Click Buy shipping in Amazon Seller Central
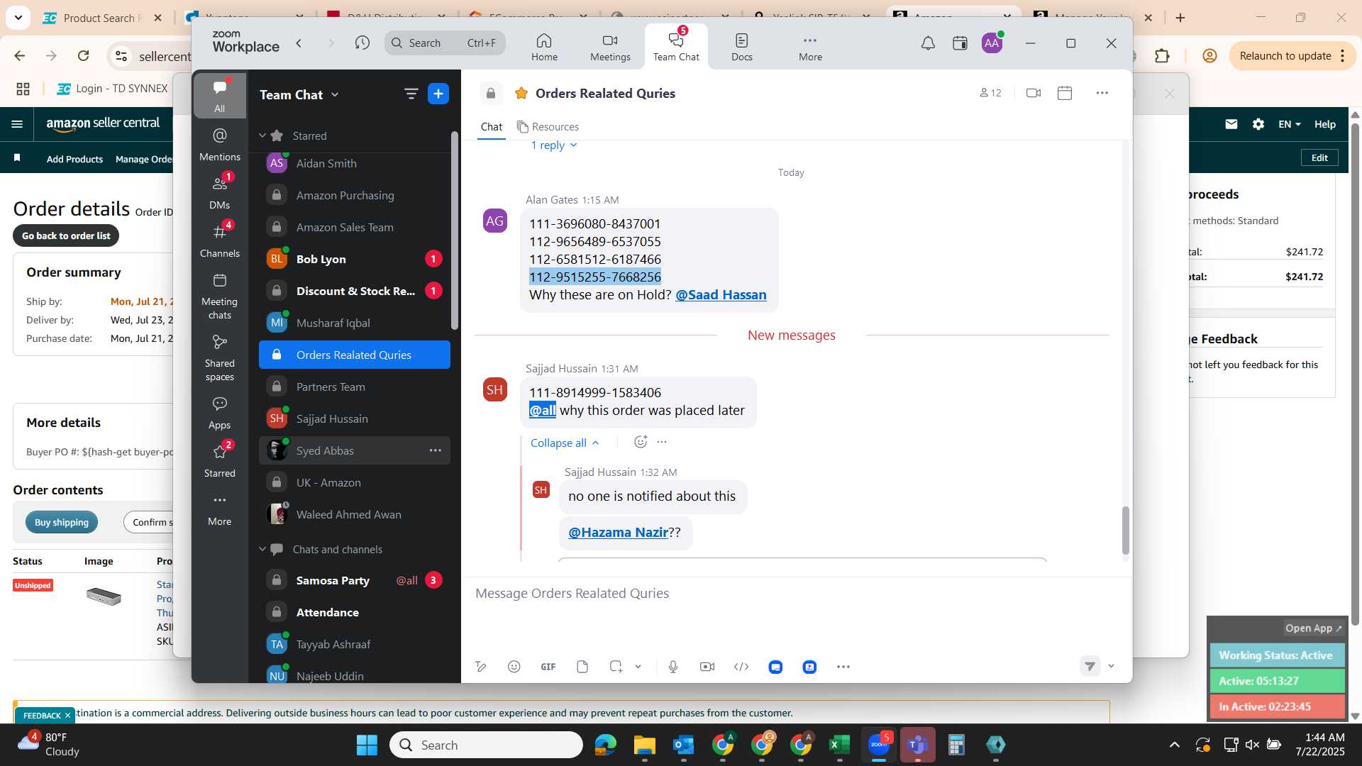Image resolution: width=1362 pixels, height=766 pixels. (x=62, y=522)
